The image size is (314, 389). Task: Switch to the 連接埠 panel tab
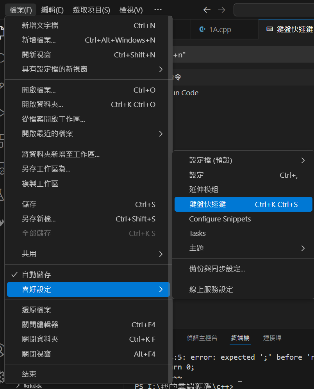[272, 338]
